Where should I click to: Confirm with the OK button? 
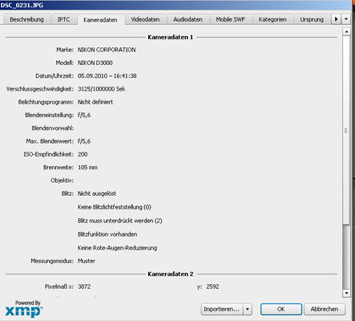(x=281, y=309)
